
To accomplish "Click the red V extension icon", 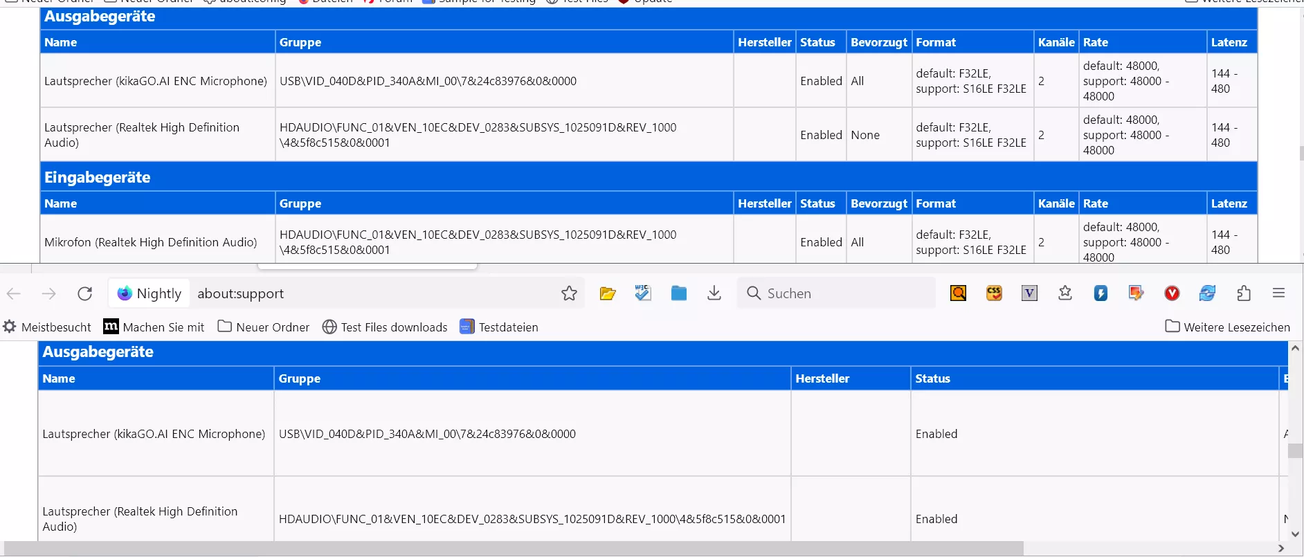I will coord(1172,293).
